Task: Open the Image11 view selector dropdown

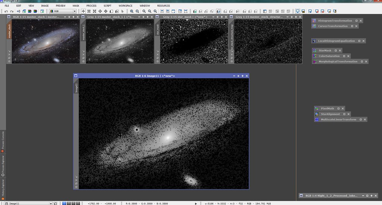Action: (x=50, y=204)
